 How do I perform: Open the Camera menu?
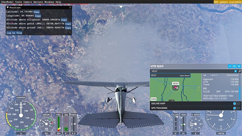point(27,2)
